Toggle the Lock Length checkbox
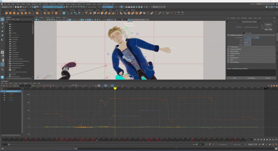The image size is (278, 151). coord(244,33)
